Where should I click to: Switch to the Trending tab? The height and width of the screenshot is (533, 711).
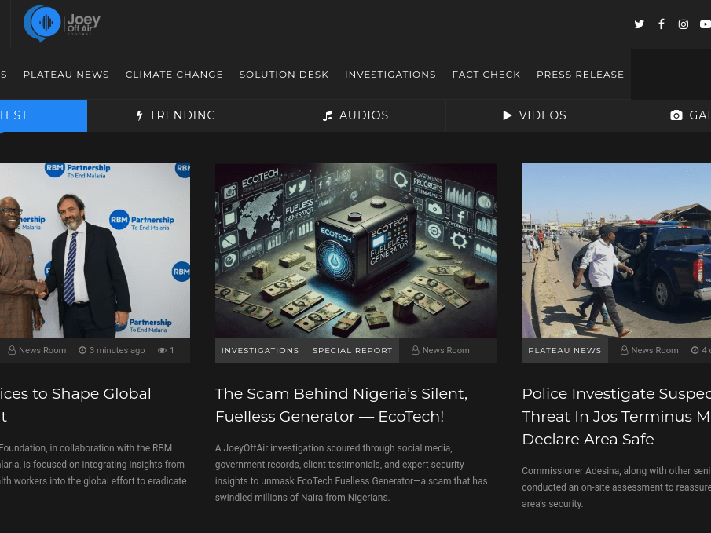(176, 115)
